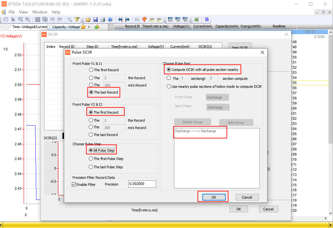Print with the printer icon
Viewport: 333px width, 228px height.
[x=102, y=19]
